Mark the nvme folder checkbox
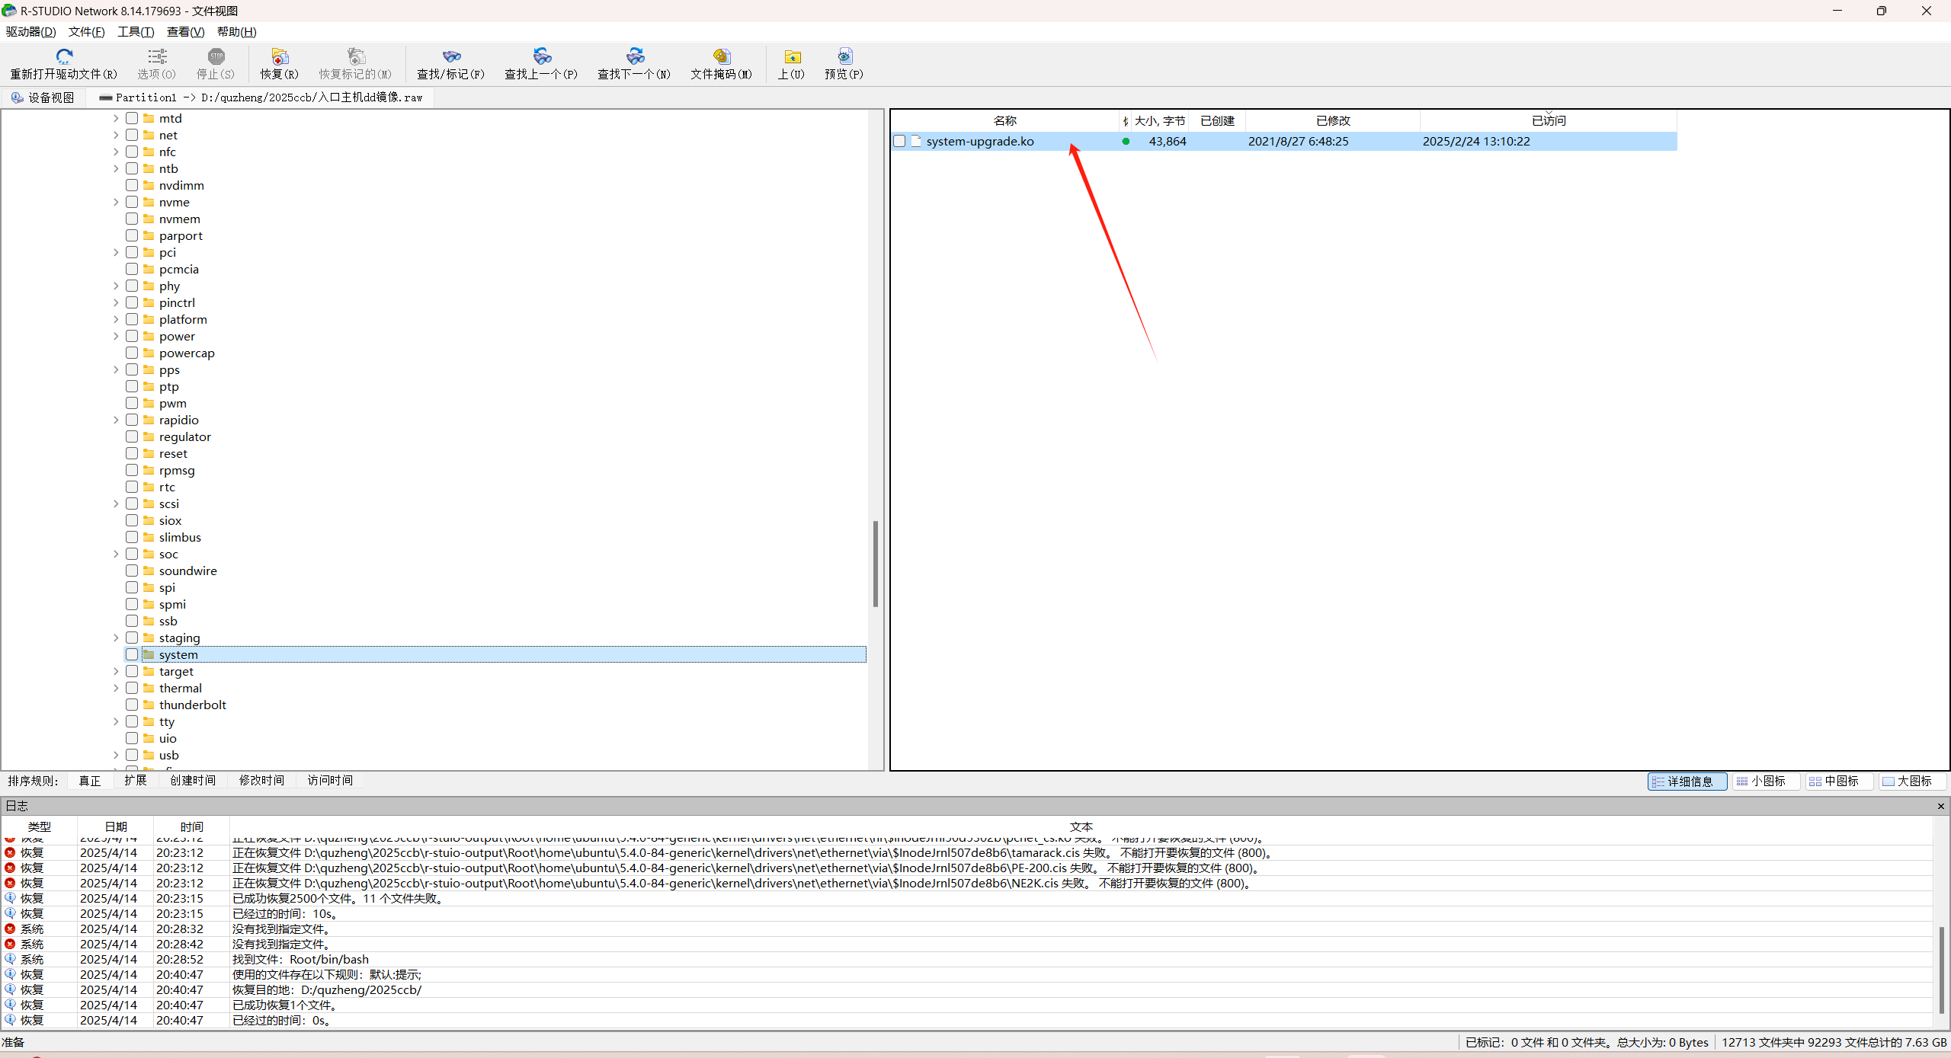1951x1058 pixels. (x=132, y=202)
